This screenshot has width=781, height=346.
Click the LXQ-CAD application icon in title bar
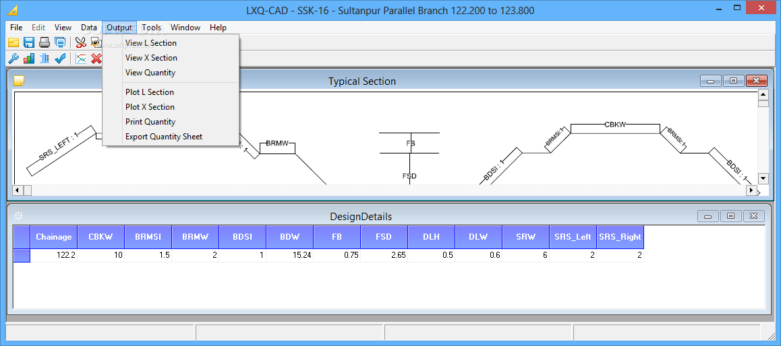tap(14, 9)
